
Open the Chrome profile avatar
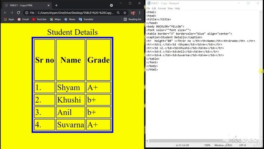pos(133,13)
